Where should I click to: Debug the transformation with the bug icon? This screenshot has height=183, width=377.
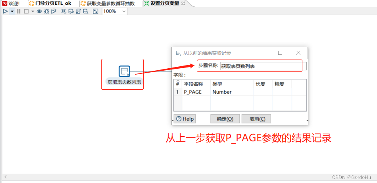(x=47, y=11)
